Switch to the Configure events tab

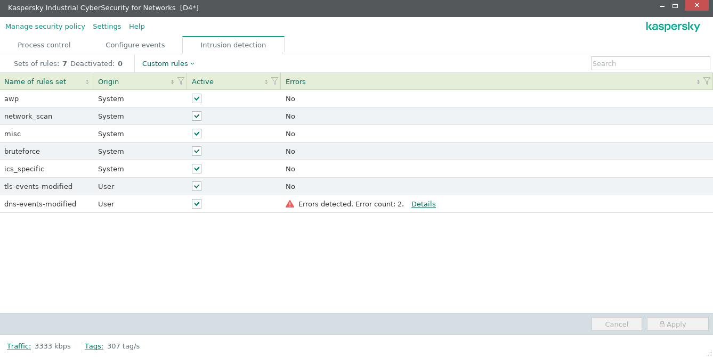click(x=135, y=45)
